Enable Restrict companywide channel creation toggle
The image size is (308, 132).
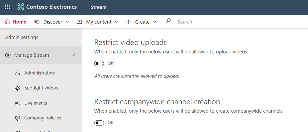tap(99, 123)
